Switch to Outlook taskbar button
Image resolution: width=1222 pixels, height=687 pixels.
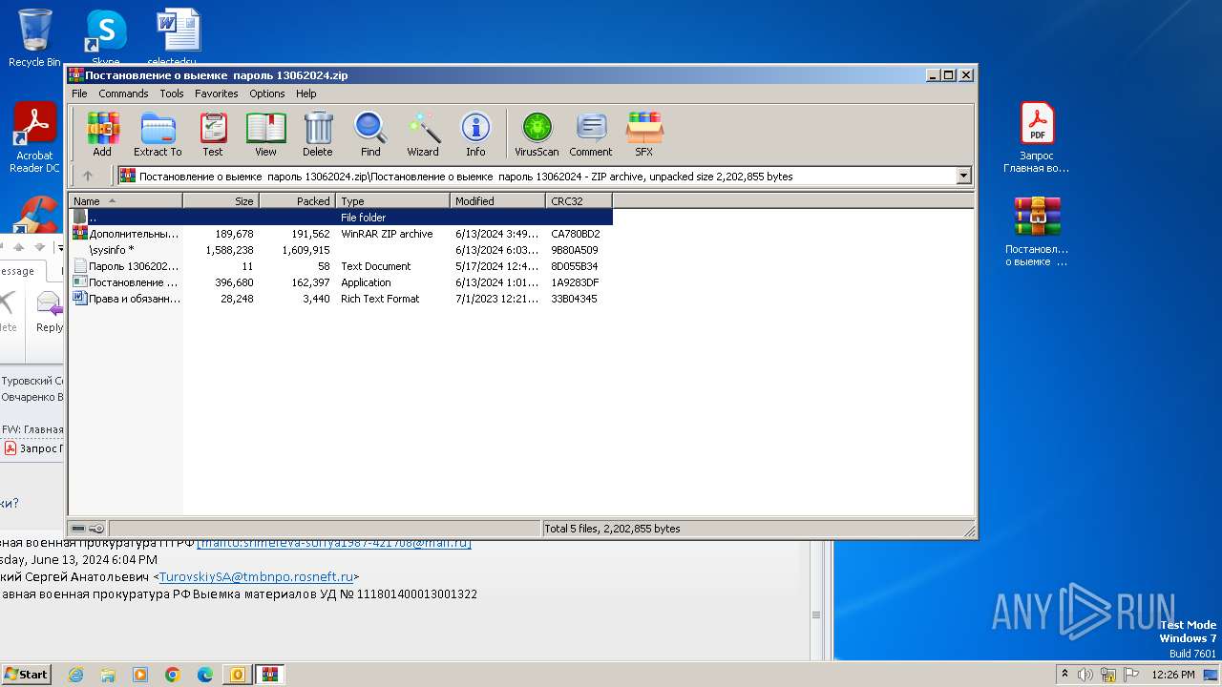coord(238,675)
